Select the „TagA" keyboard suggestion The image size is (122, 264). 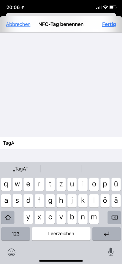click(20, 169)
